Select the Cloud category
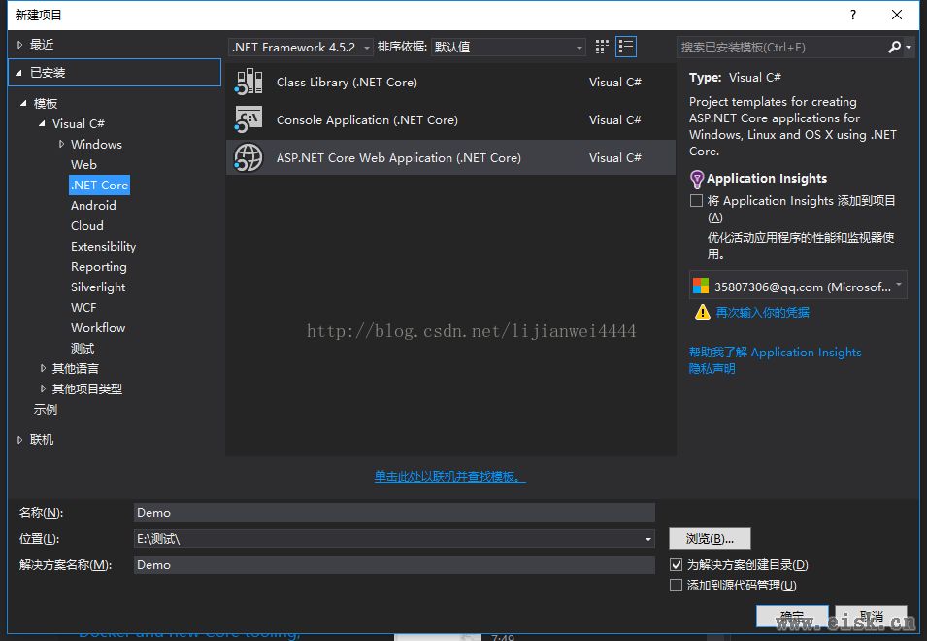This screenshot has height=641, width=927. coord(87,226)
